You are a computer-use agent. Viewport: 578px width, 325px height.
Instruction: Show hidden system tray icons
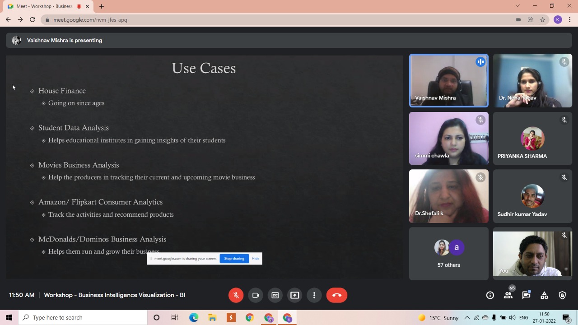coord(467,318)
